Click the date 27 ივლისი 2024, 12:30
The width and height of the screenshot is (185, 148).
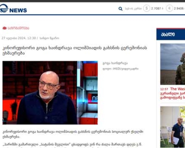coord(18,38)
